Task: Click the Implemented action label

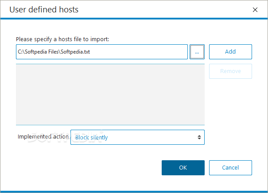Action: 43,137
